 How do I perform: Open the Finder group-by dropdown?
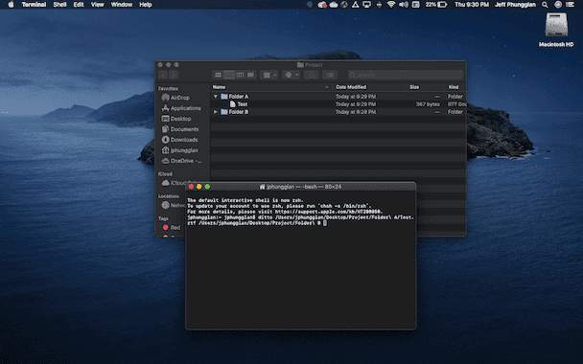pos(269,75)
